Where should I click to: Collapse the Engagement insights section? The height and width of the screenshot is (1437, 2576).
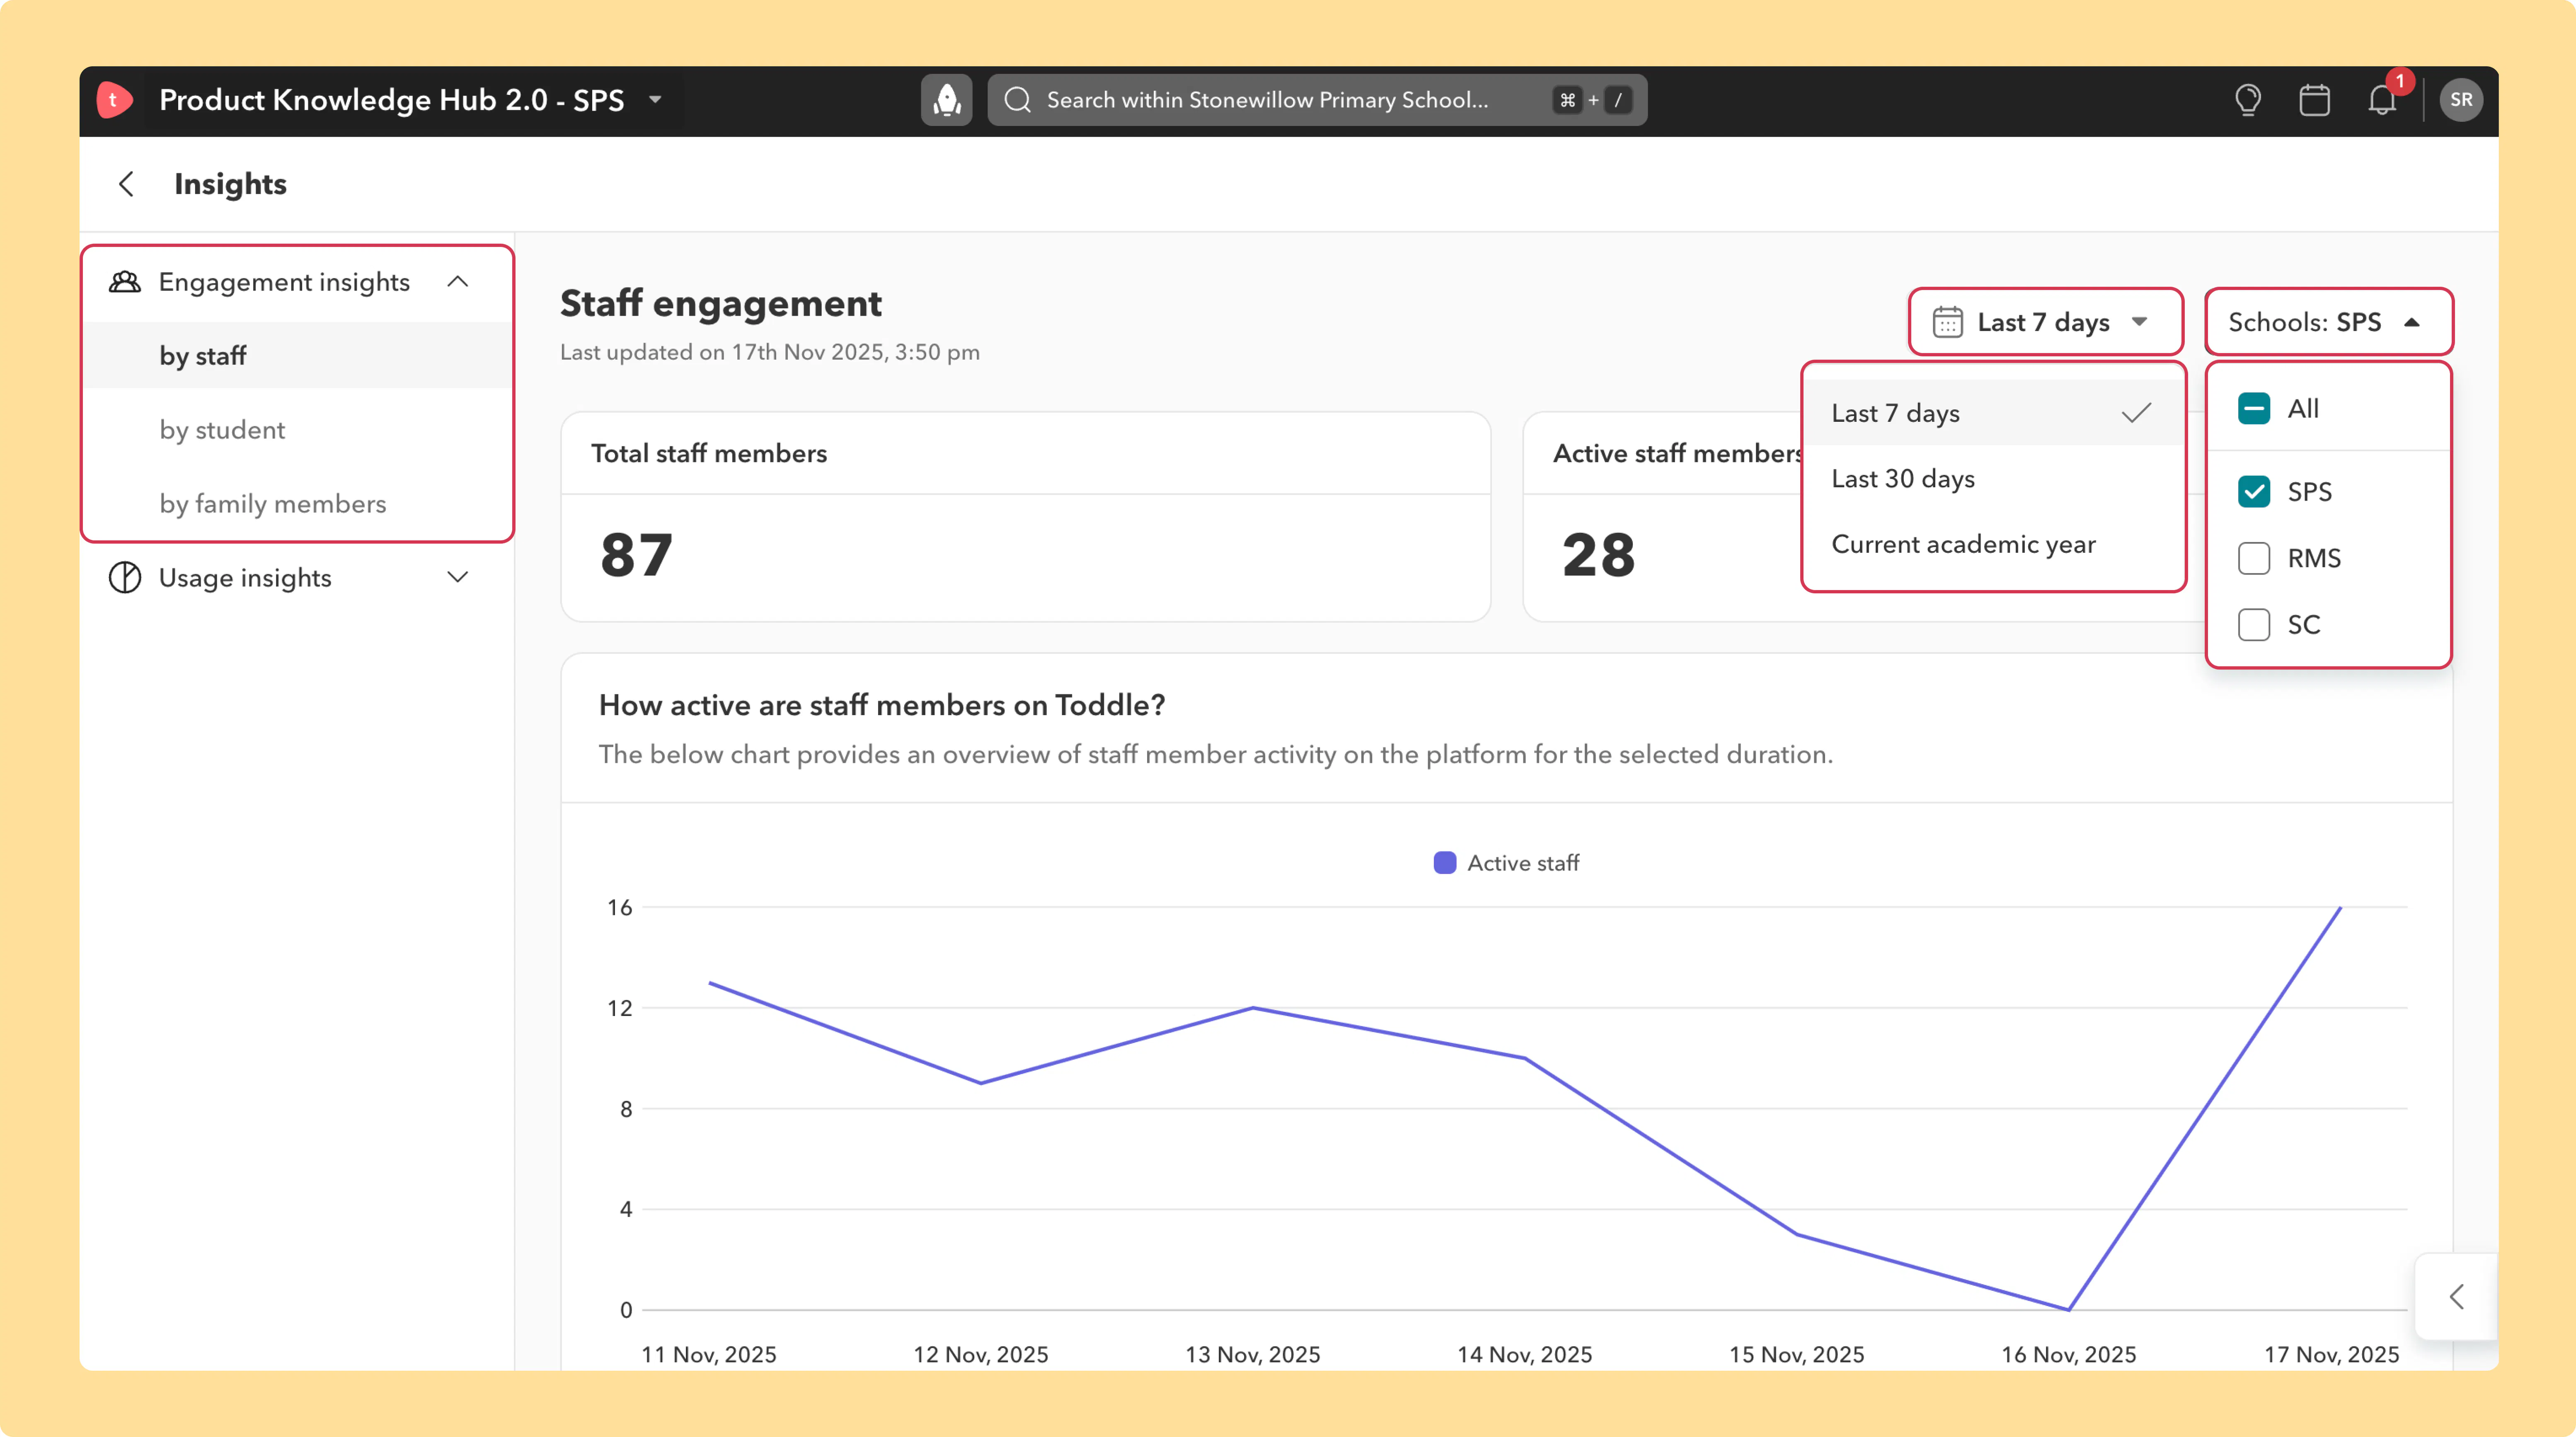coord(458,282)
